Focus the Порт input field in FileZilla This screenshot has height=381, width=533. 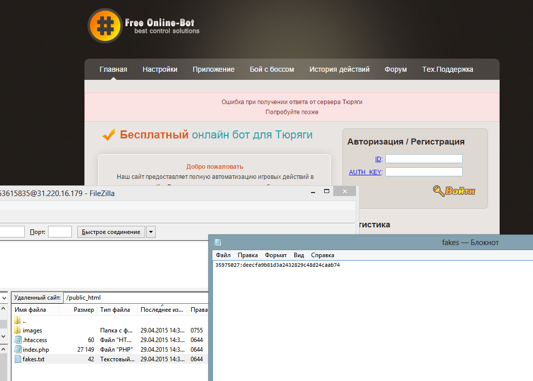(x=60, y=232)
